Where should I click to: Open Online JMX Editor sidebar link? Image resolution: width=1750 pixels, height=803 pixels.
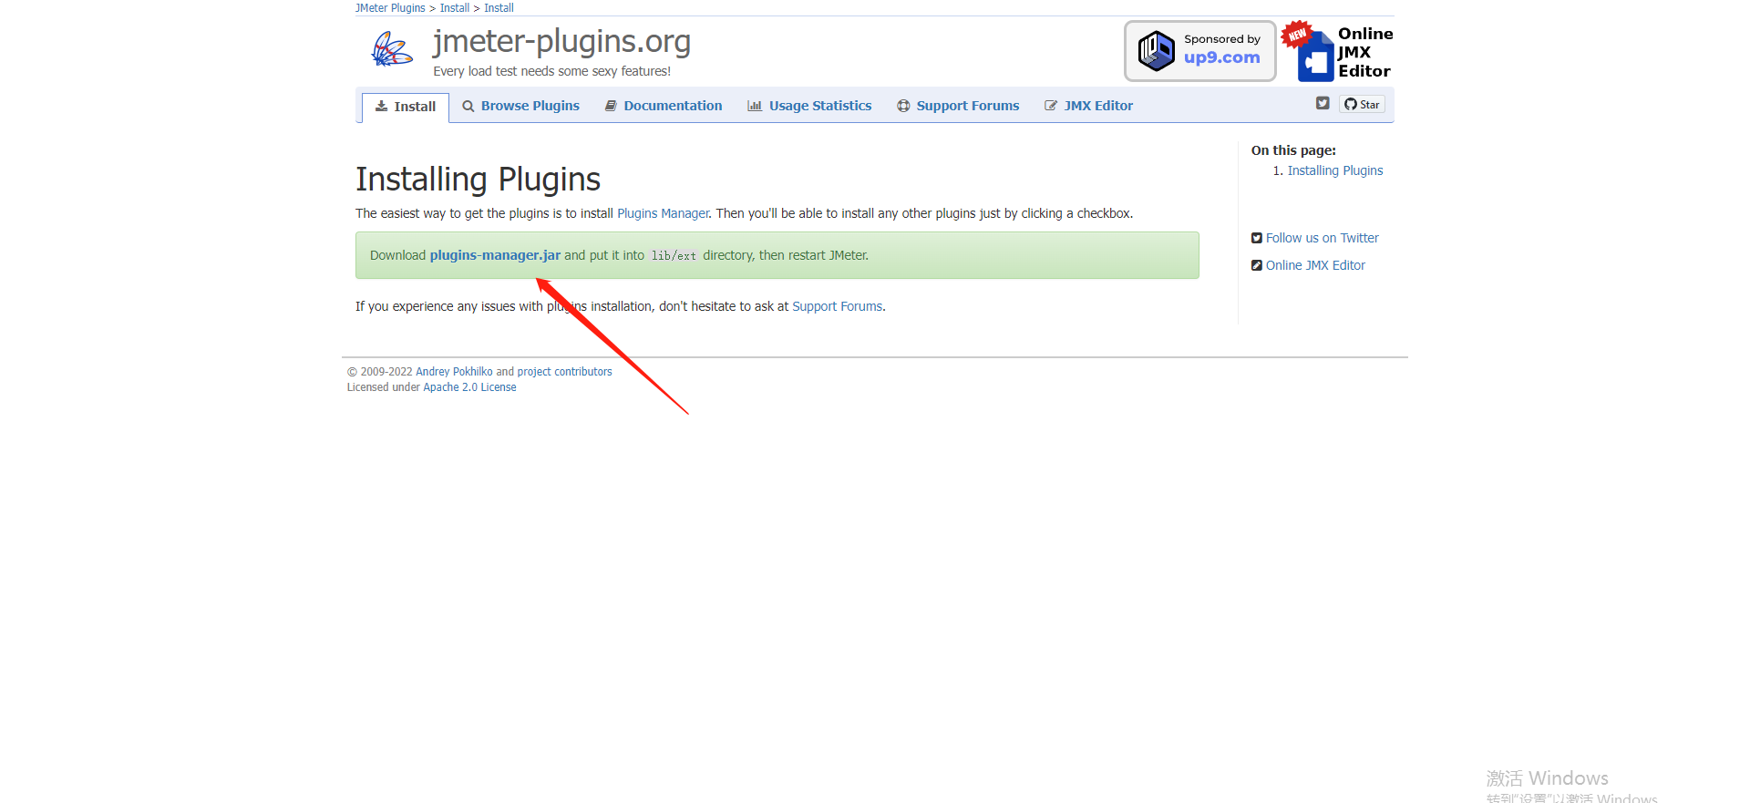[x=1315, y=265]
